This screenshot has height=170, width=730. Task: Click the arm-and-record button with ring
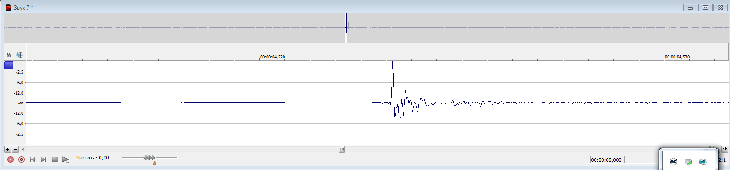(22, 159)
